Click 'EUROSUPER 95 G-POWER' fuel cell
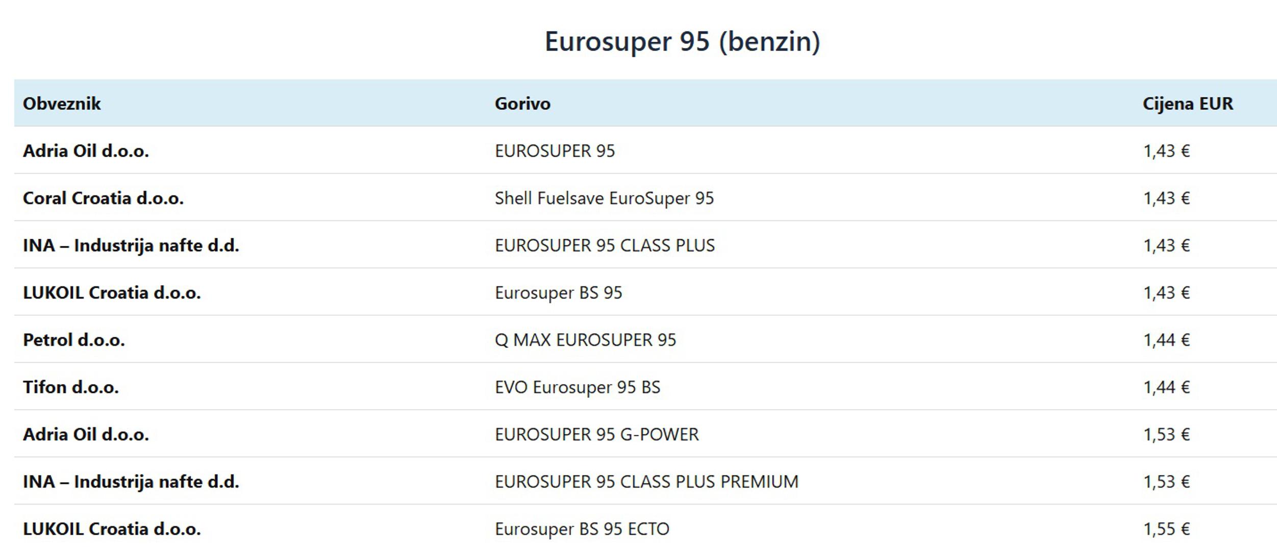Screen dimensions: 1277x551 (596, 435)
